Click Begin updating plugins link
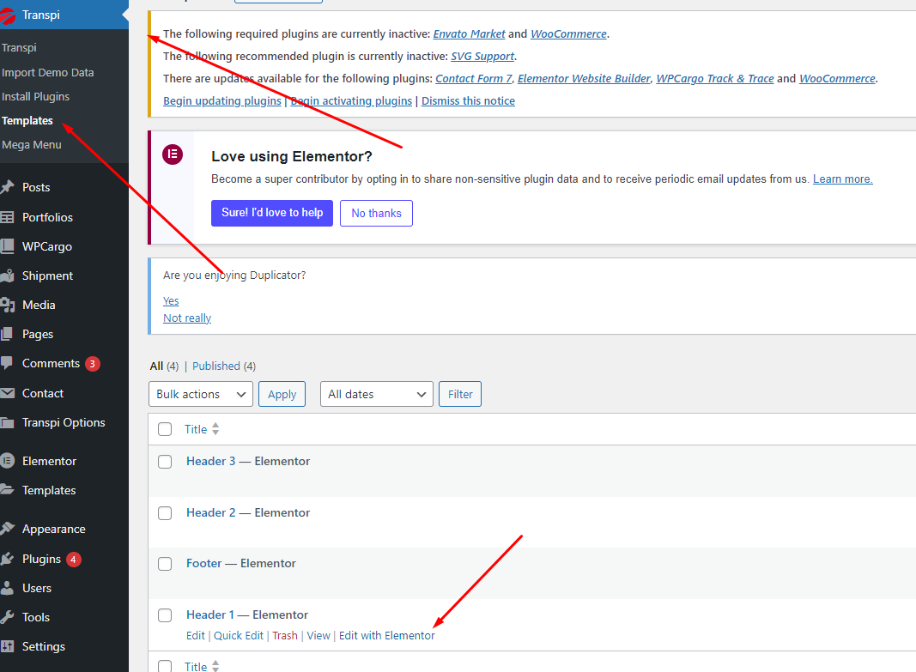 [222, 101]
